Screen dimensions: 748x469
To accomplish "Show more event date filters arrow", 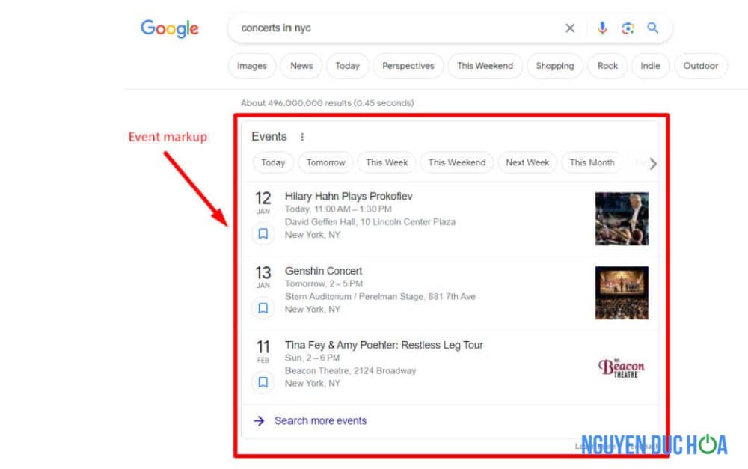I will (x=652, y=164).
